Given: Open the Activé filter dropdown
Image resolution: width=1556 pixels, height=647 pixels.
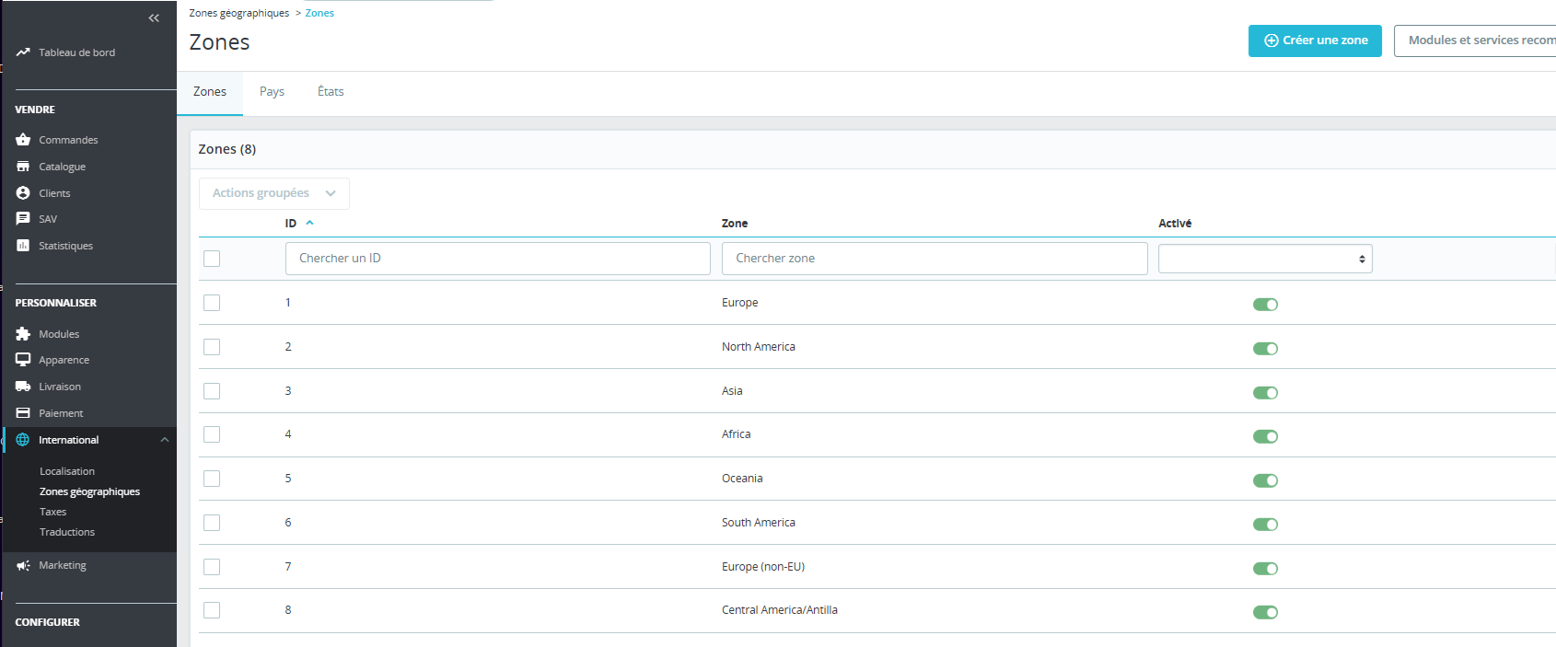Looking at the screenshot, I should pyautogui.click(x=1264, y=259).
